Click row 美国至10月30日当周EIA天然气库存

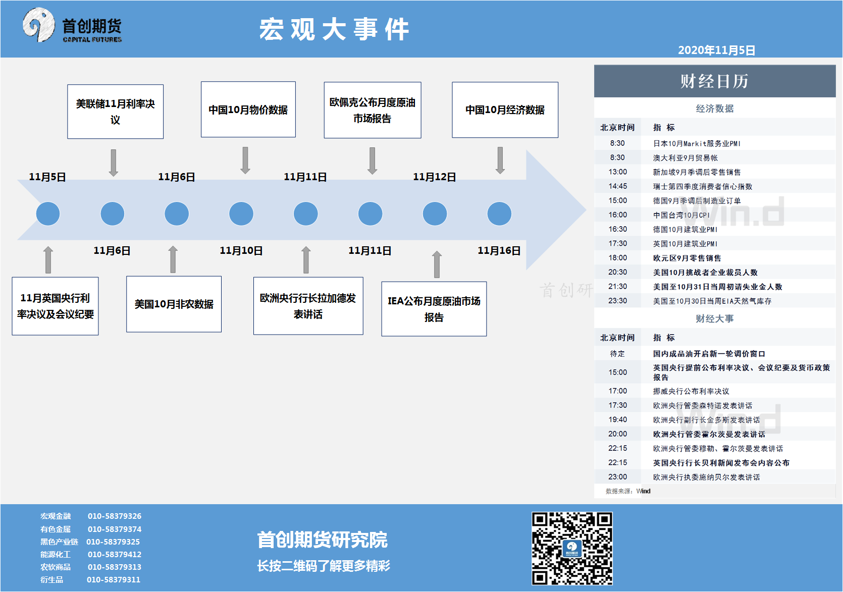(x=715, y=301)
